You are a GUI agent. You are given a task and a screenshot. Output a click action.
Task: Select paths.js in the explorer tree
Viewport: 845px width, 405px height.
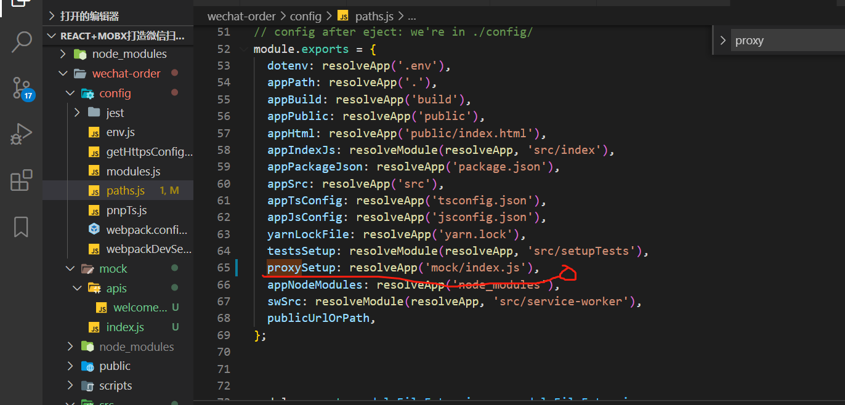118,191
